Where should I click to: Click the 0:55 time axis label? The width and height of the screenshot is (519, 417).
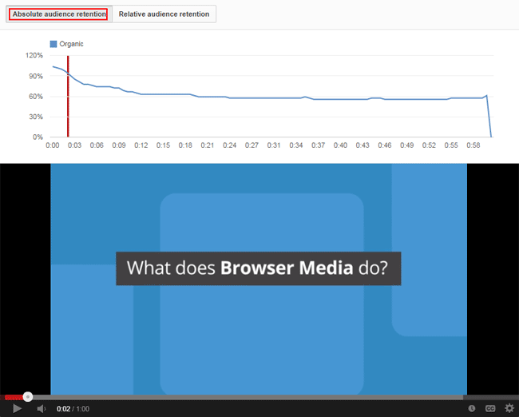[451, 145]
